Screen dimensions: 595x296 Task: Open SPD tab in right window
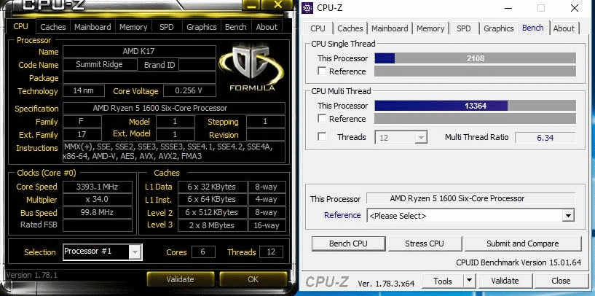[463, 28]
